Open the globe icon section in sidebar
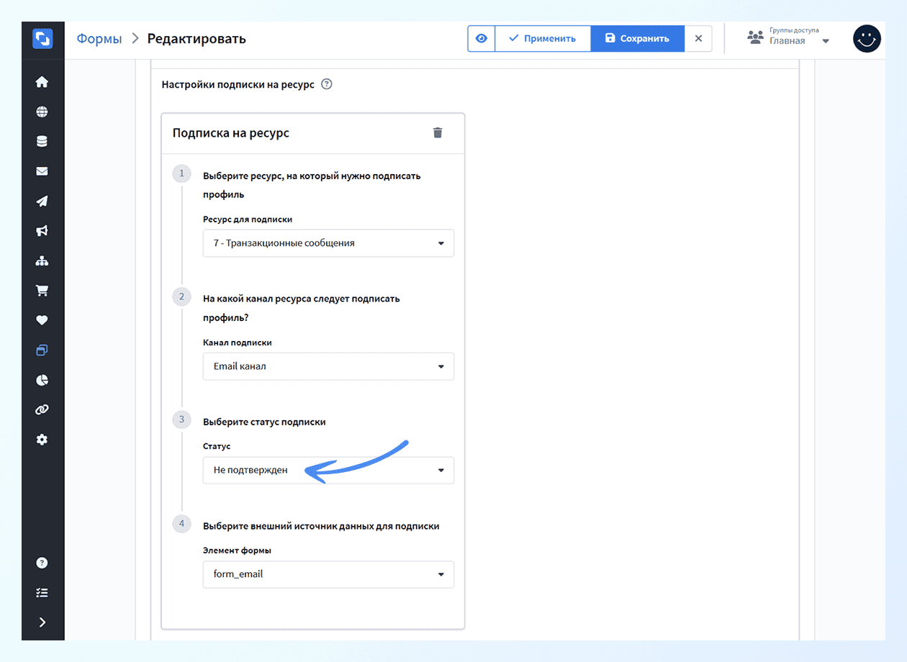The width and height of the screenshot is (907, 662). click(x=42, y=112)
